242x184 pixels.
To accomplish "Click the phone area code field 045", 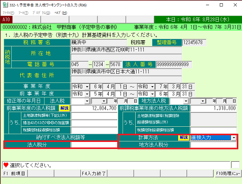I will pos(79,64).
